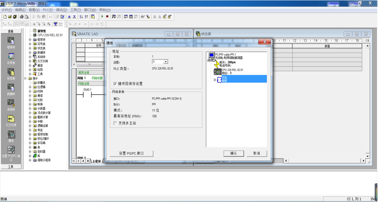Click the sort ascending toolbar icon
This screenshot has height=202, width=378.
[81, 17]
